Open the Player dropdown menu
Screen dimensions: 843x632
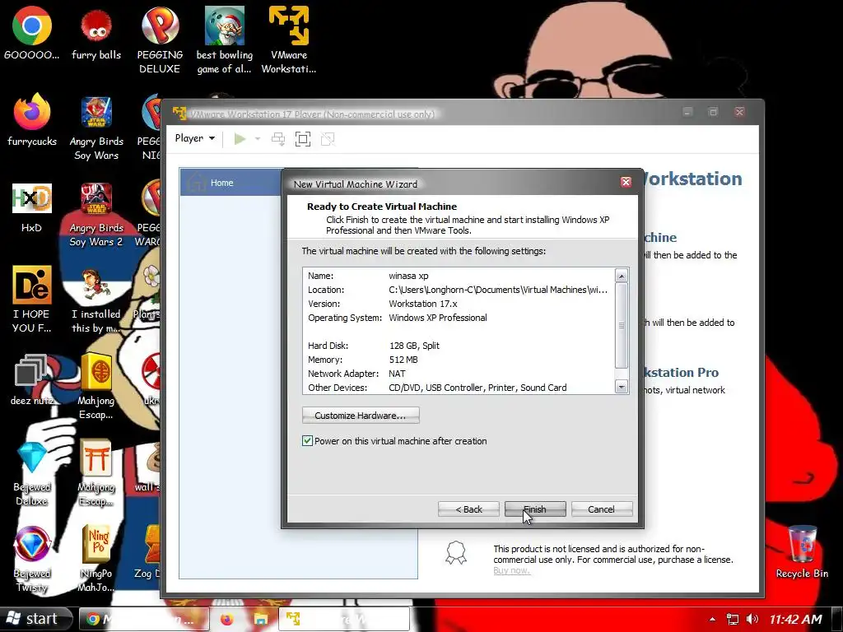(x=194, y=138)
